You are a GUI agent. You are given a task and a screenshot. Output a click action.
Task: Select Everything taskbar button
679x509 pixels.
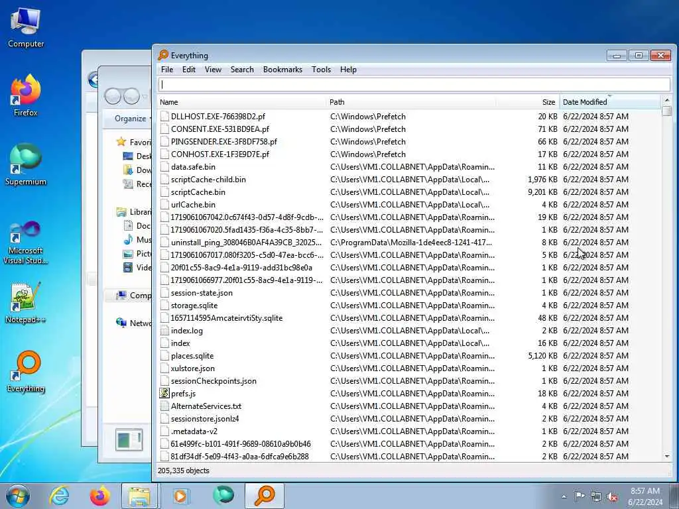[x=264, y=496]
